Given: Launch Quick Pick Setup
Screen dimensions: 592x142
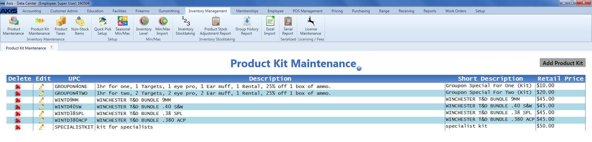Looking at the screenshot, I should tap(103, 26).
